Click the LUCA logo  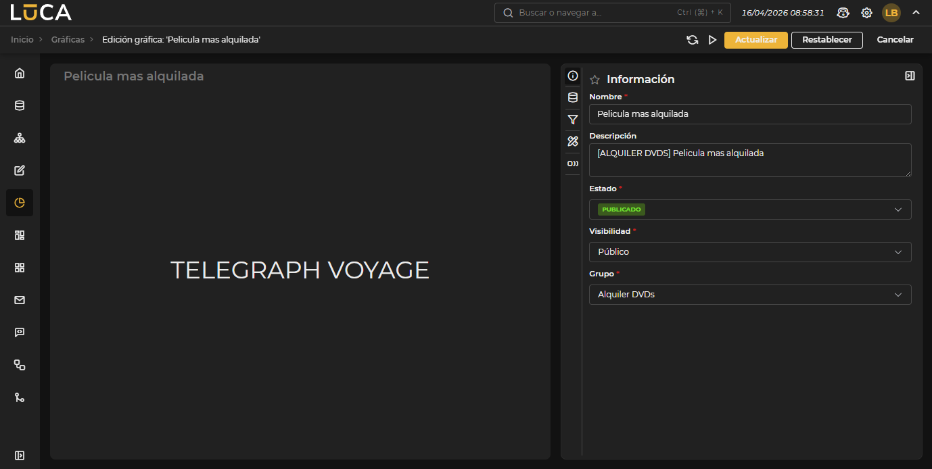[41, 12]
